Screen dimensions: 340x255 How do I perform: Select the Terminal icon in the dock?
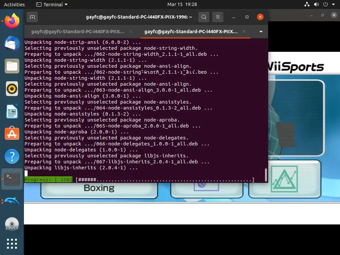[12, 179]
